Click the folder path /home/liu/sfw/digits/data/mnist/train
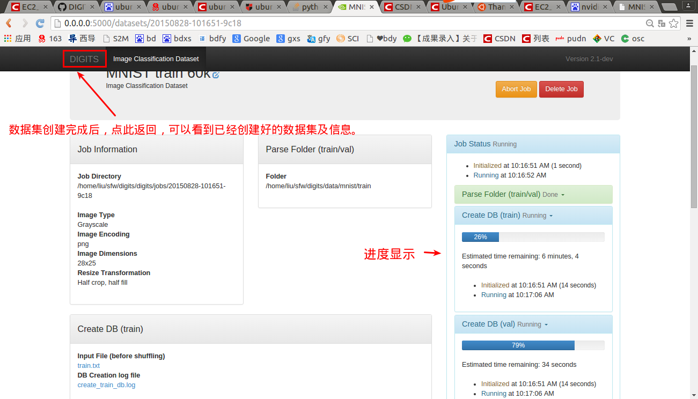 coord(318,186)
